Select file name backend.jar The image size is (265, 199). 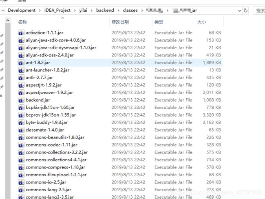tap(38, 100)
